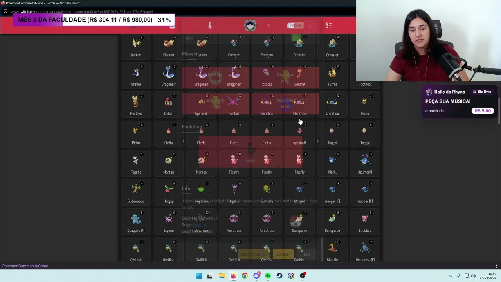Select the Hoppip card
This screenshot has width=501, height=282.
point(169,193)
